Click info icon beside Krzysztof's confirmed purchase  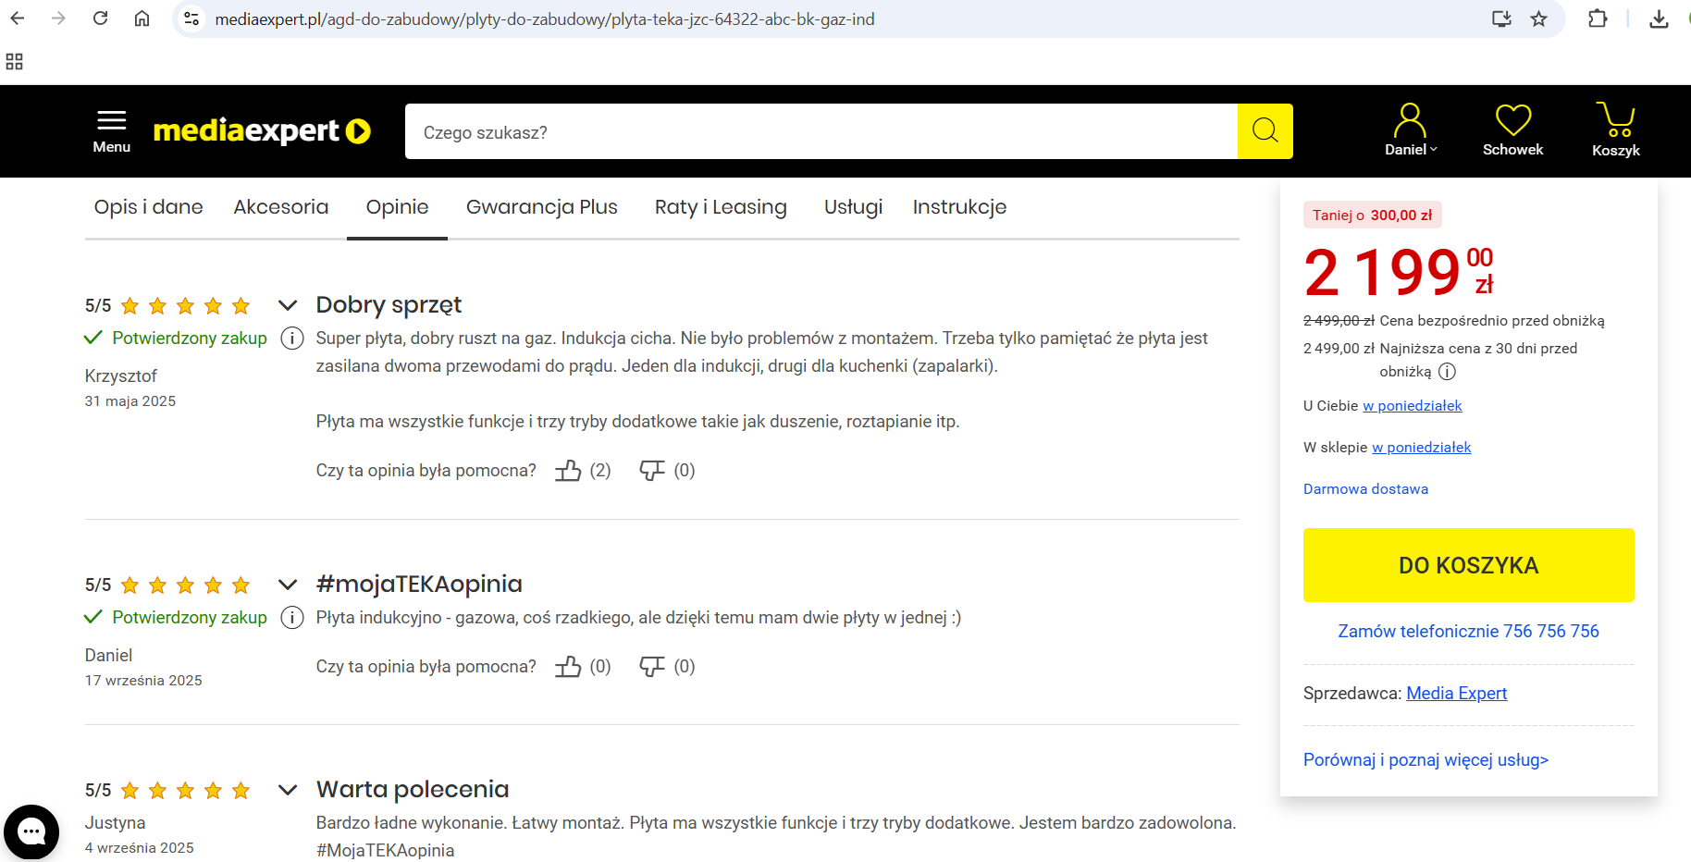pos(292,339)
